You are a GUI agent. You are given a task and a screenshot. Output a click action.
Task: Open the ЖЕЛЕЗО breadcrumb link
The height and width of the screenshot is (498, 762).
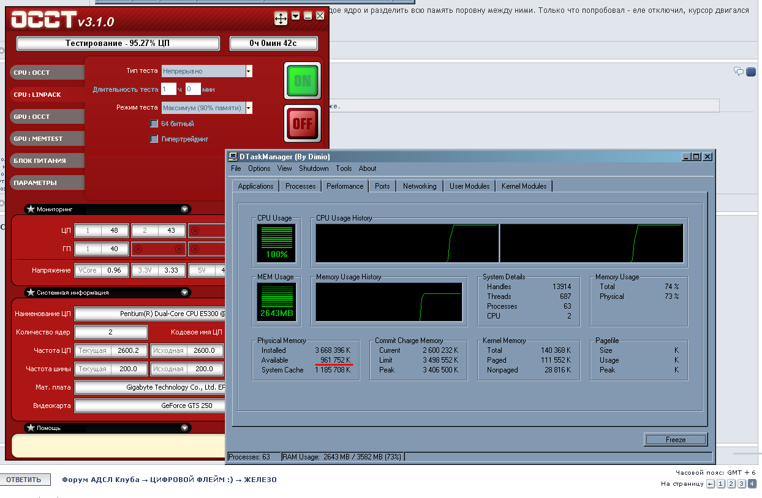pyautogui.click(x=260, y=480)
